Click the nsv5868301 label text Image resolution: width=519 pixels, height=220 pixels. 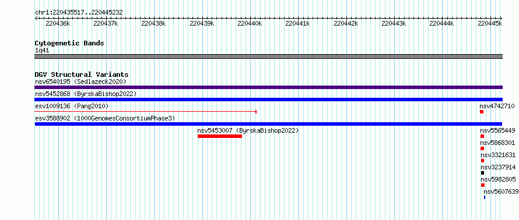pos(498,143)
